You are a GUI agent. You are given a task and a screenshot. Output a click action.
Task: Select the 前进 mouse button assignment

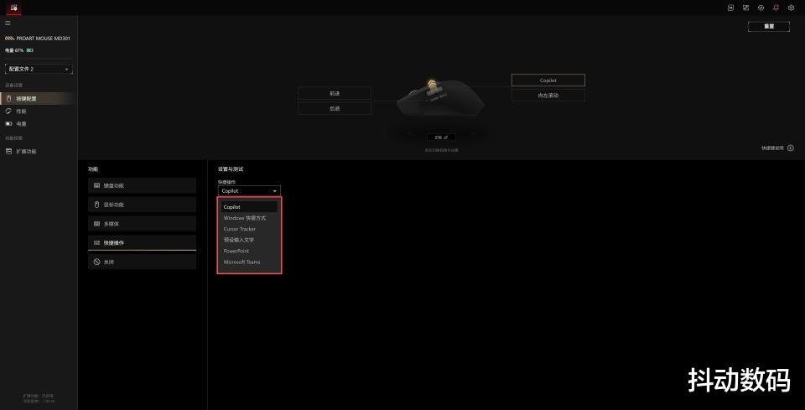335,93
